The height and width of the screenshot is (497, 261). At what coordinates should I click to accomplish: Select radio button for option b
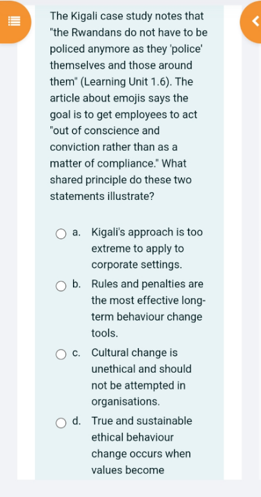61,286
